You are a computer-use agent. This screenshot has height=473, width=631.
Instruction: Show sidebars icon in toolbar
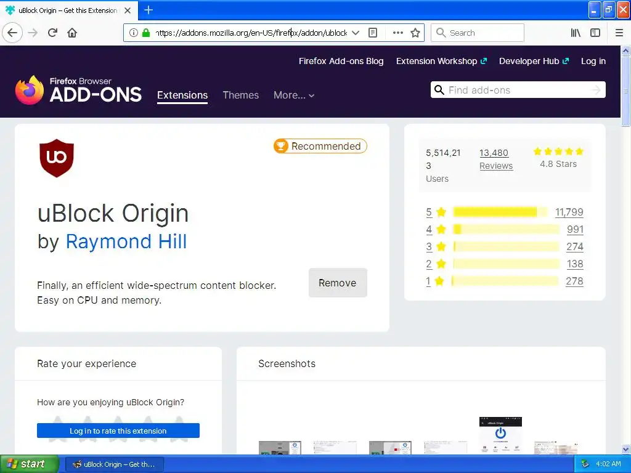[595, 33]
